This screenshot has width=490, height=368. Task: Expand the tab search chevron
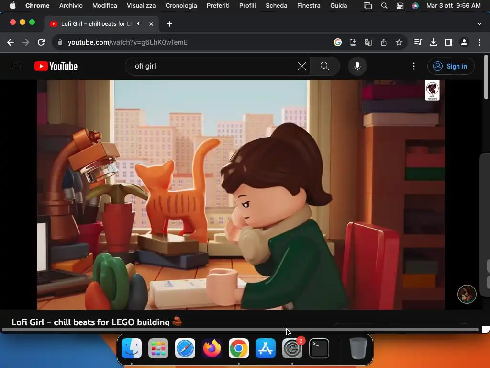click(x=479, y=24)
